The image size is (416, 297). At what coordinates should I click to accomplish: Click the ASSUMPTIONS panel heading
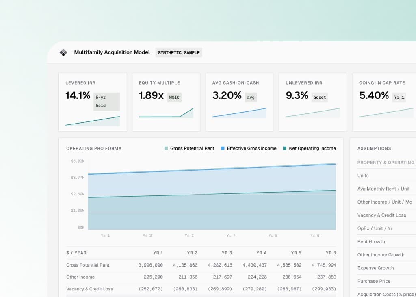(374, 148)
